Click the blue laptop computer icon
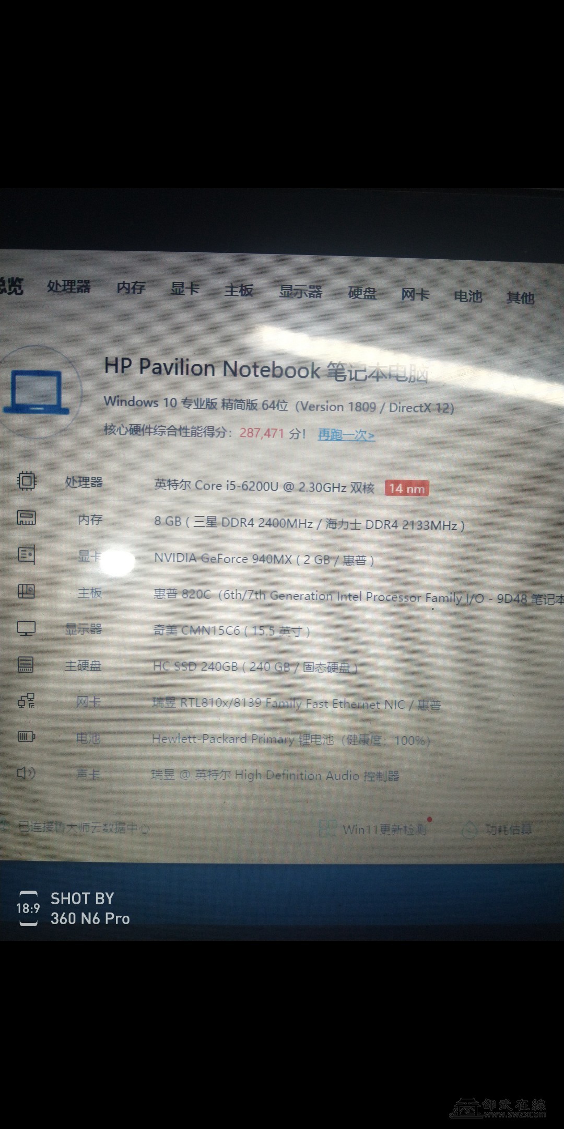The image size is (564, 1129). coord(36,392)
